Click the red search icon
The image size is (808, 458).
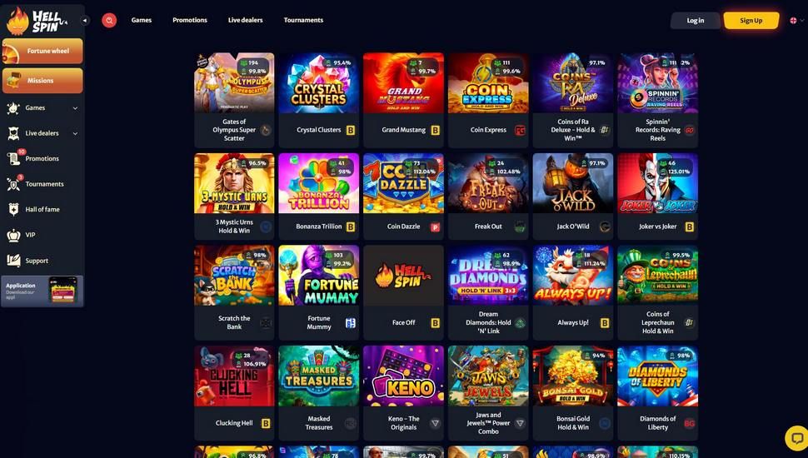109,20
